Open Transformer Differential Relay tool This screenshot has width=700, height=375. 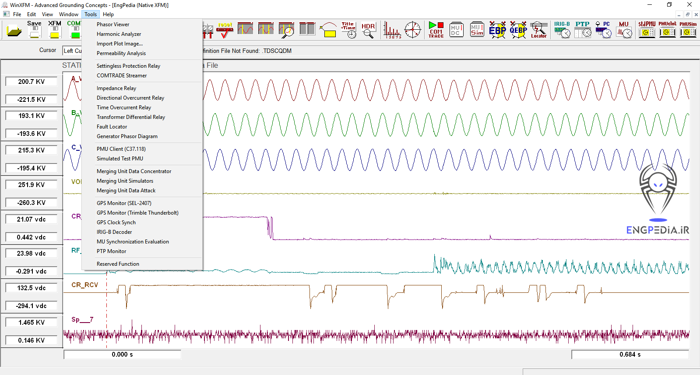[142, 117]
